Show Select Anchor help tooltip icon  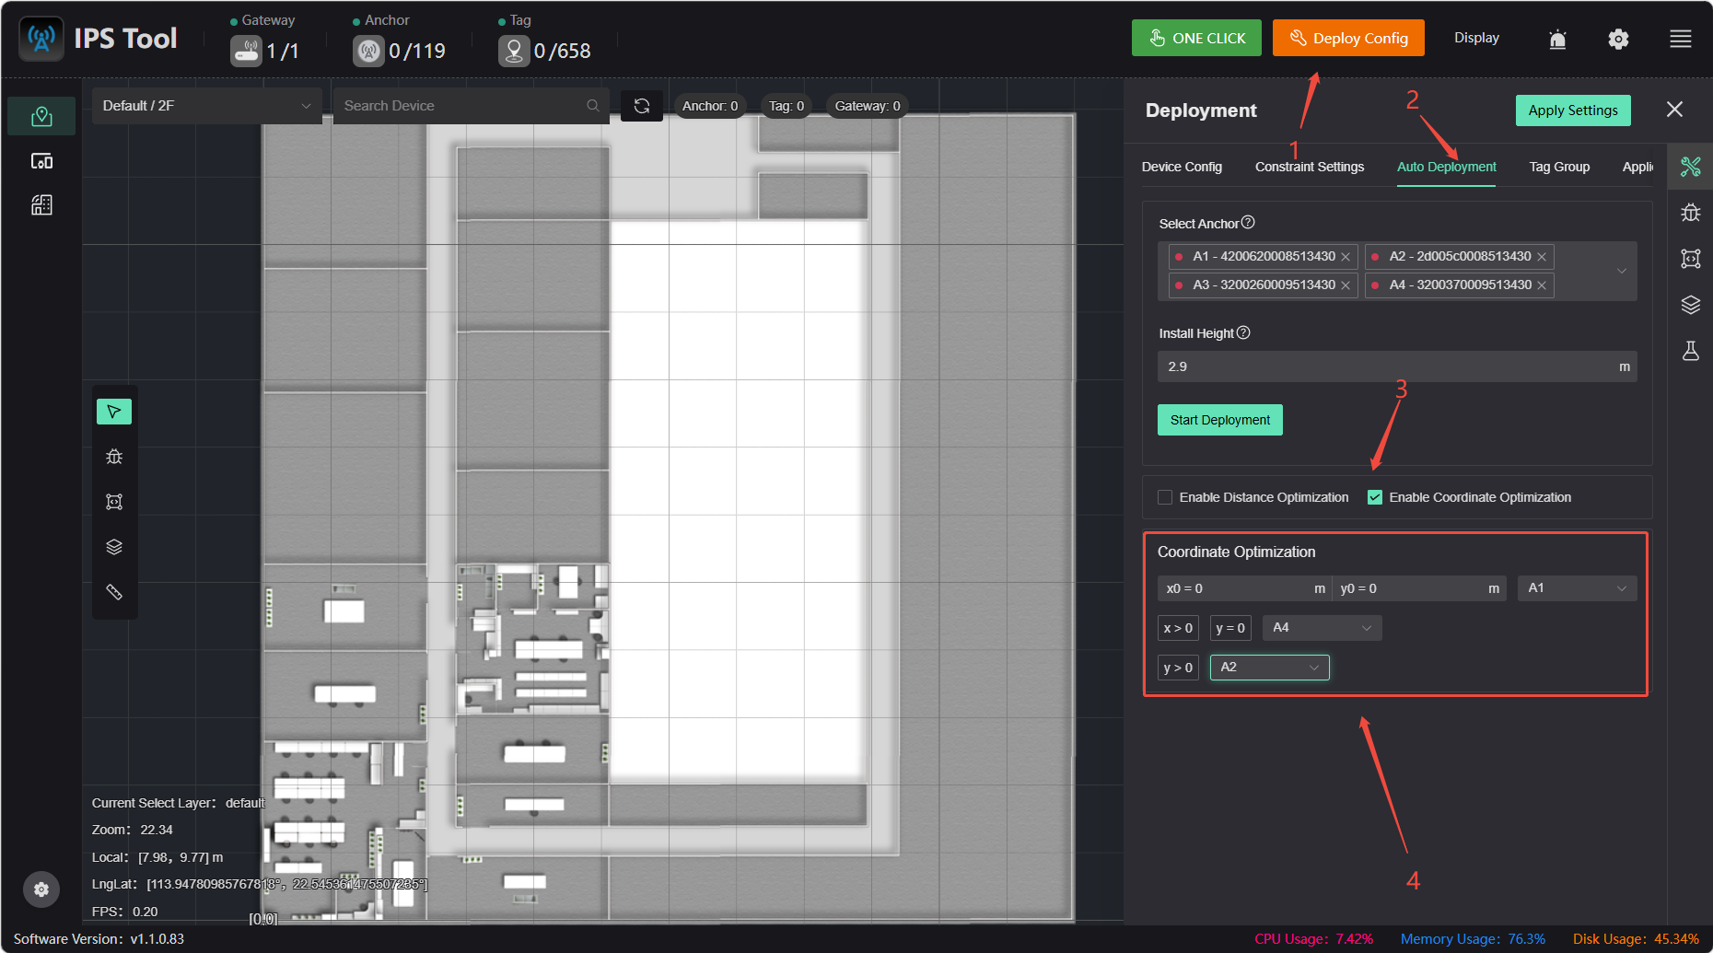(x=1248, y=223)
